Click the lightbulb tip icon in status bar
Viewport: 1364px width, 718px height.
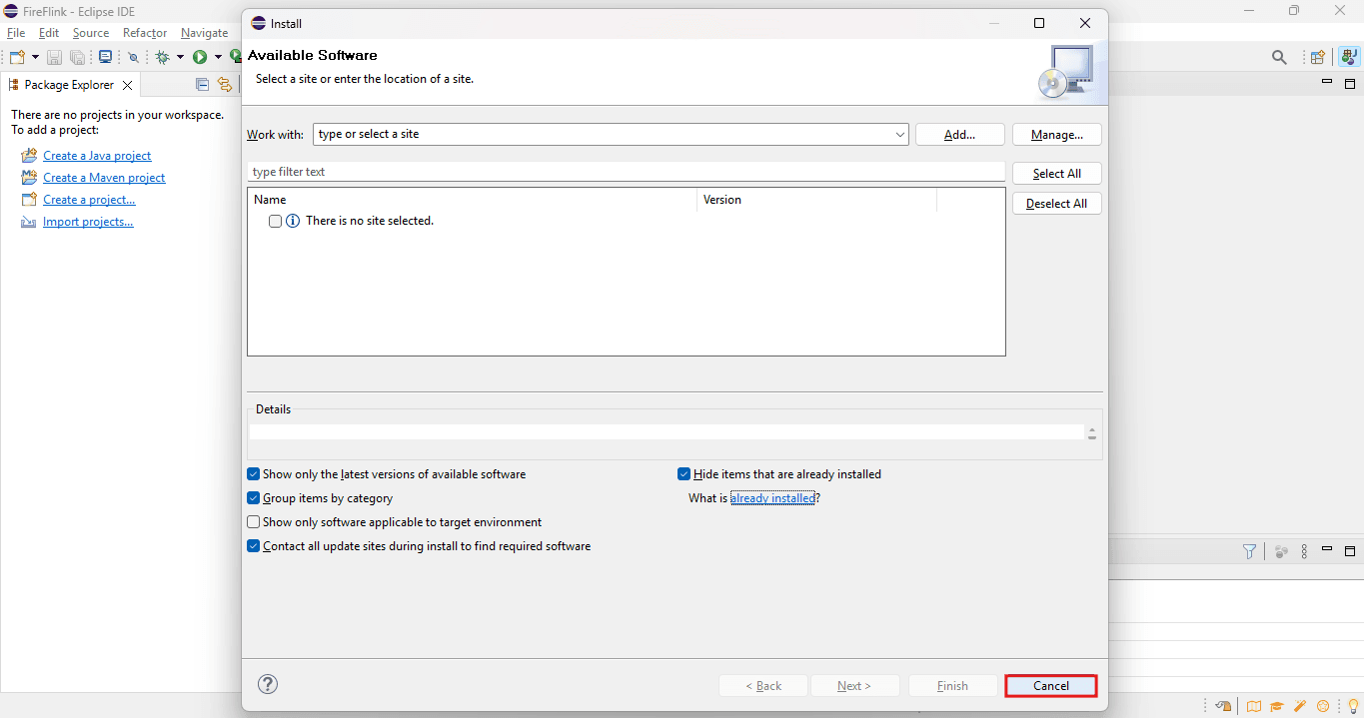[x=1353, y=707]
